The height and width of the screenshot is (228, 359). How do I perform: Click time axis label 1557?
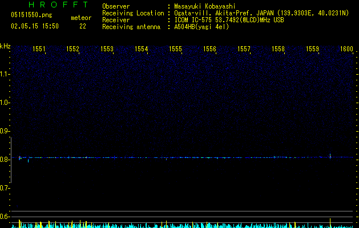point(244,49)
